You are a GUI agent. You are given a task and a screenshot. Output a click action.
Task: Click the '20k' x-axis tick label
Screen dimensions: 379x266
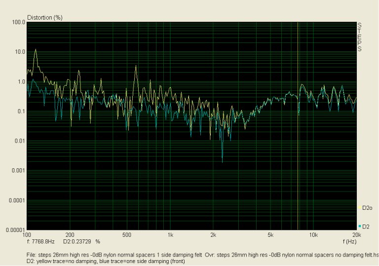coord(357,234)
